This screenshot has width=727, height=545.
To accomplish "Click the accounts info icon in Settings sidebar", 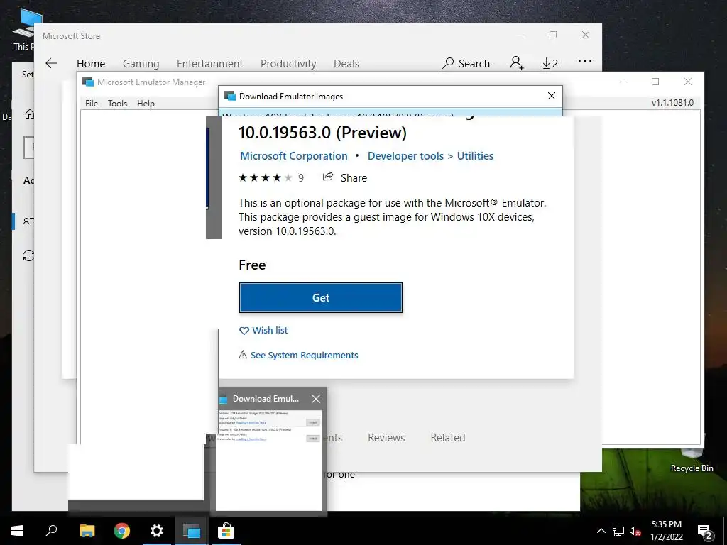I will coord(28,221).
